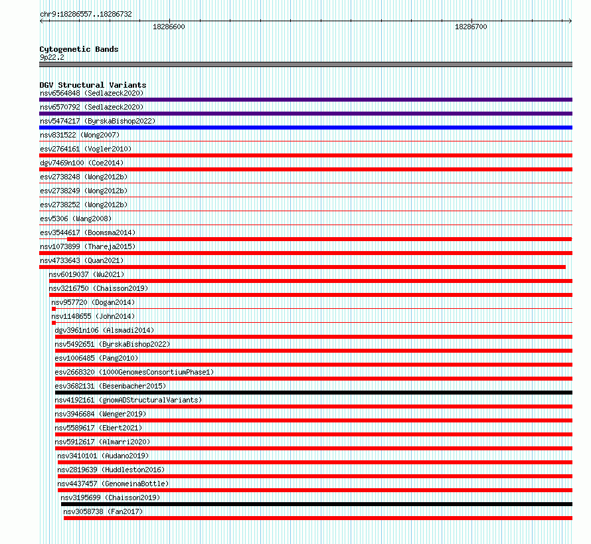Click the red bar under nsv4733643 (Quan2021)
The height and width of the screenshot is (544, 591).
coord(302,267)
